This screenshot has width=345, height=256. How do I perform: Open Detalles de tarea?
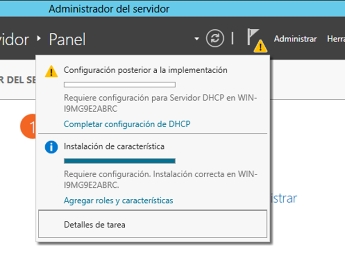[x=95, y=224]
